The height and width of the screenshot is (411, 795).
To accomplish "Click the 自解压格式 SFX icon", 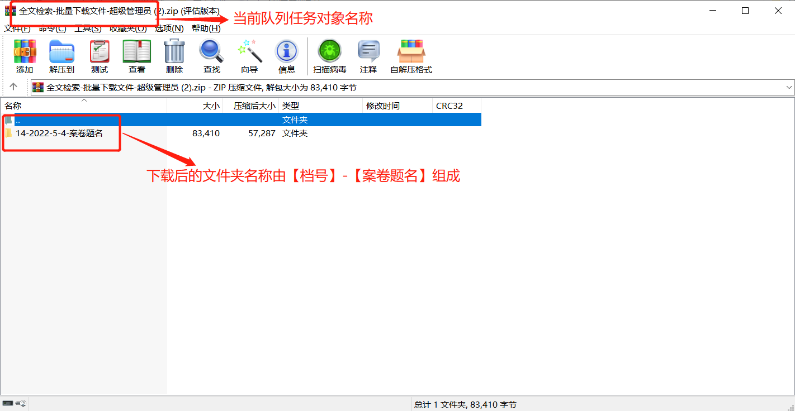I will [411, 56].
